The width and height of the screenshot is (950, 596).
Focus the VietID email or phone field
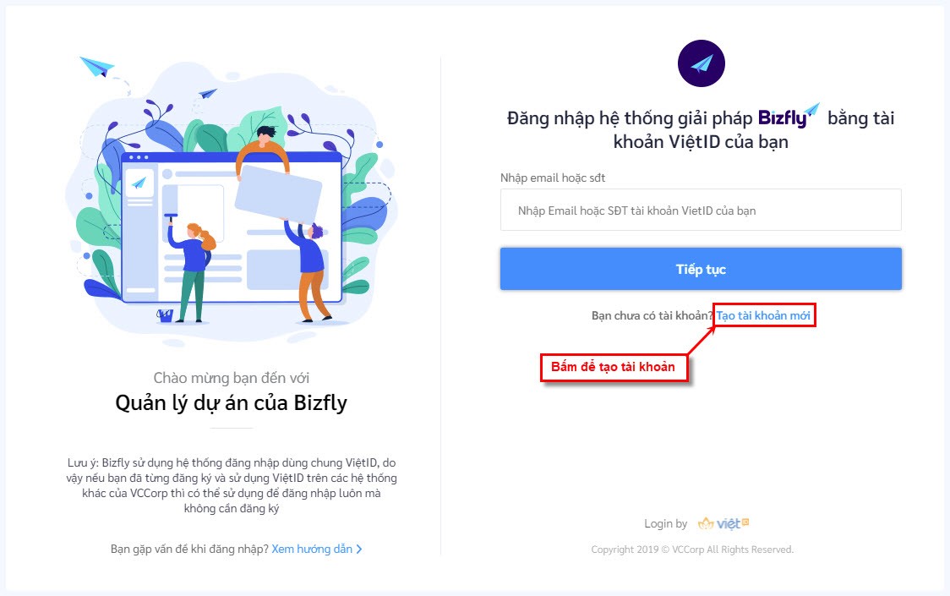[x=701, y=210]
